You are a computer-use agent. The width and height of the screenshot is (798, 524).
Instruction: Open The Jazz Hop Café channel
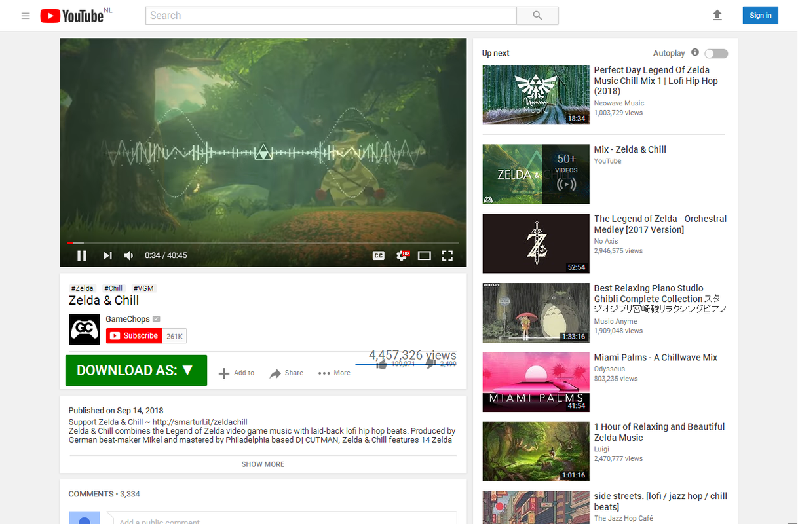624,519
